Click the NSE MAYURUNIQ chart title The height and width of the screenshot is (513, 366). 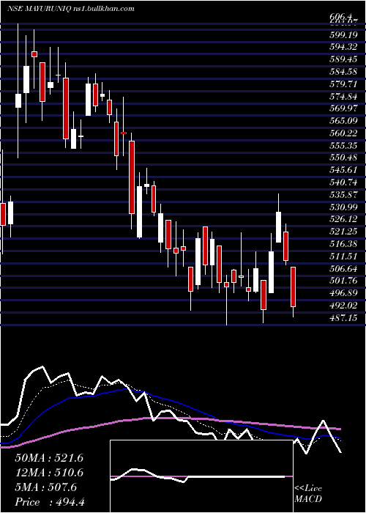point(70,9)
